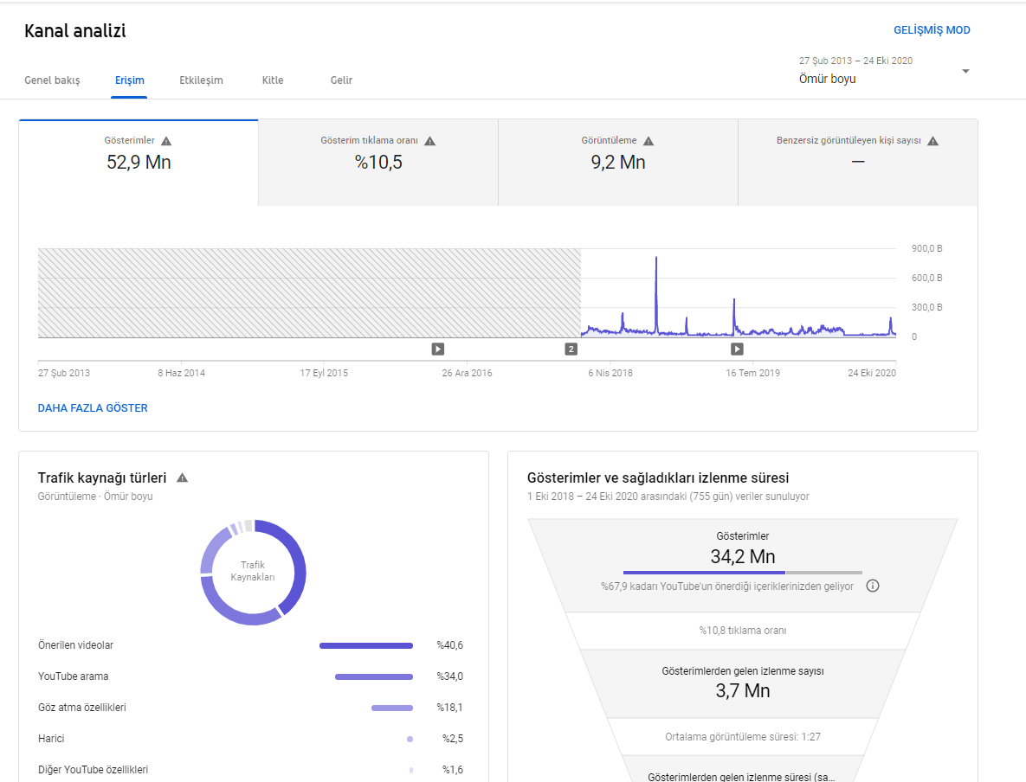Image resolution: width=1026 pixels, height=782 pixels.
Task: Select the Erişim tab
Action: (130, 80)
